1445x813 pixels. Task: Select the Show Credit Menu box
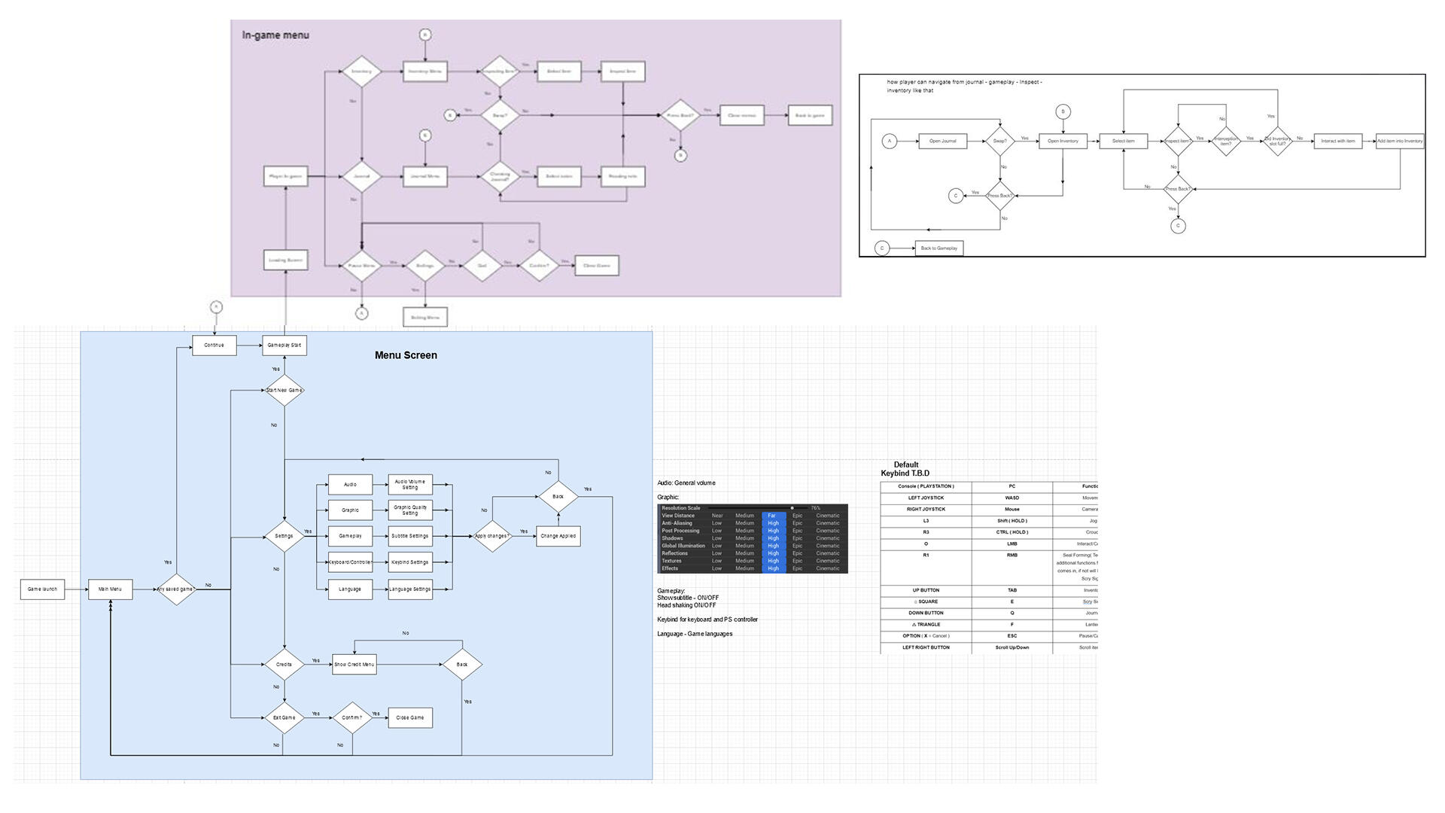pyautogui.click(x=354, y=665)
